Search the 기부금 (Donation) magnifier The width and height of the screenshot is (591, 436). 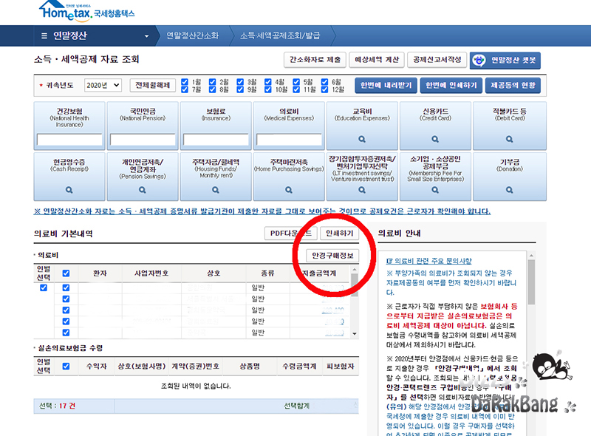[509, 190]
